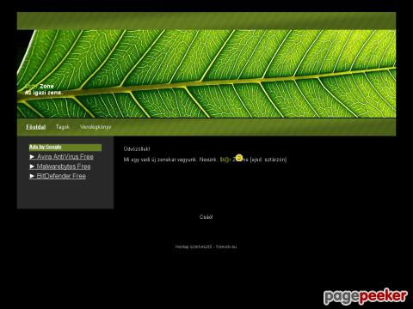Open the freewb.eu footer link
The width and height of the screenshot is (413, 309).
coord(226,246)
